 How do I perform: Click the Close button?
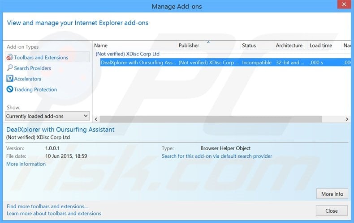332,210
